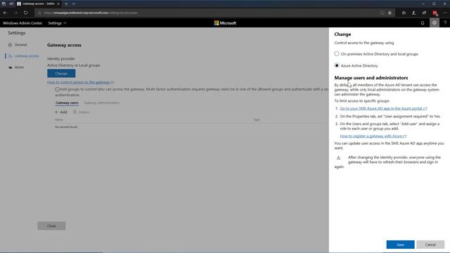The image size is (450, 253).
Task: Select Azure Active Directory radio option
Action: [x=337, y=65]
